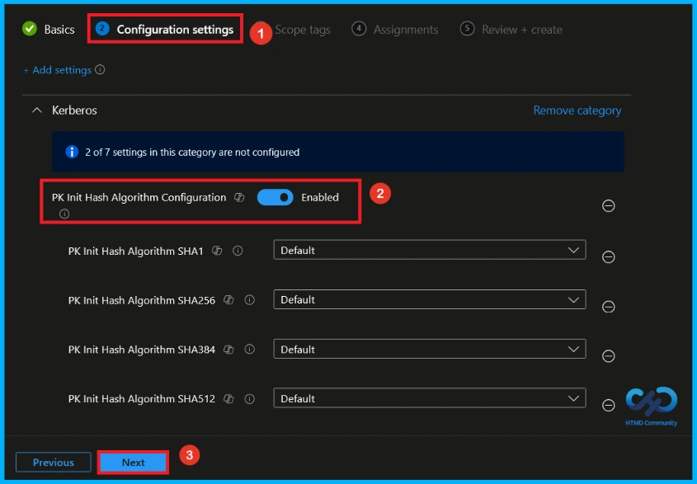The image size is (697, 484).
Task: Open the SHA256 algorithm dropdown
Action: (430, 299)
